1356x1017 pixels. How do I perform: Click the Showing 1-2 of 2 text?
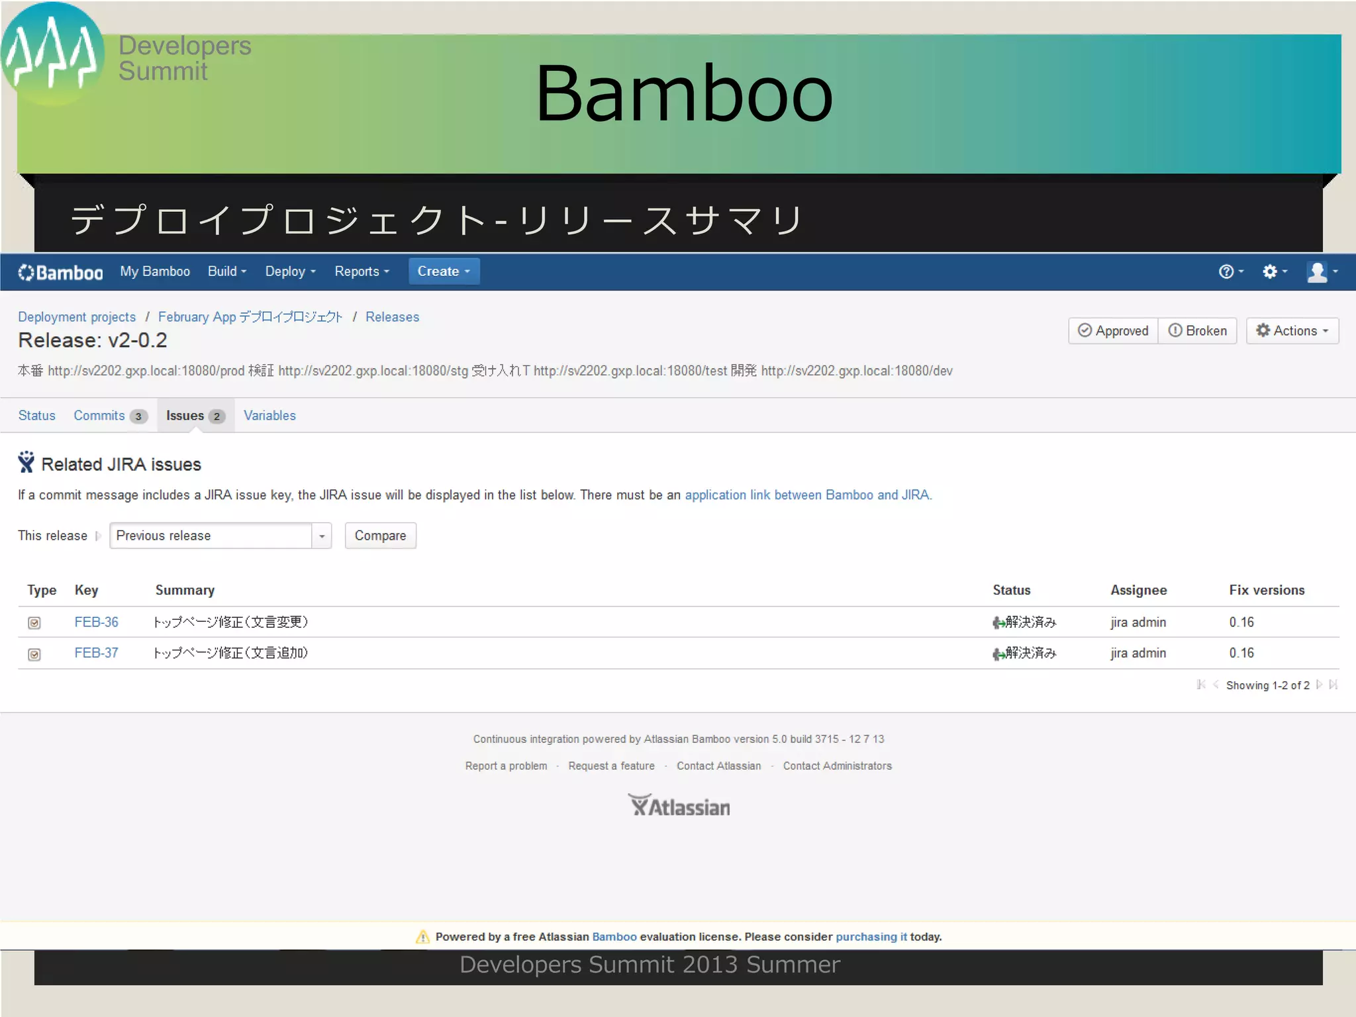coord(1267,685)
